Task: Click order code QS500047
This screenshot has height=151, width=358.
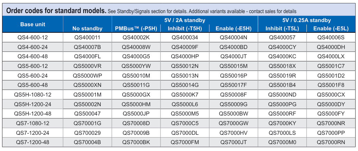Action: [x=88, y=114]
